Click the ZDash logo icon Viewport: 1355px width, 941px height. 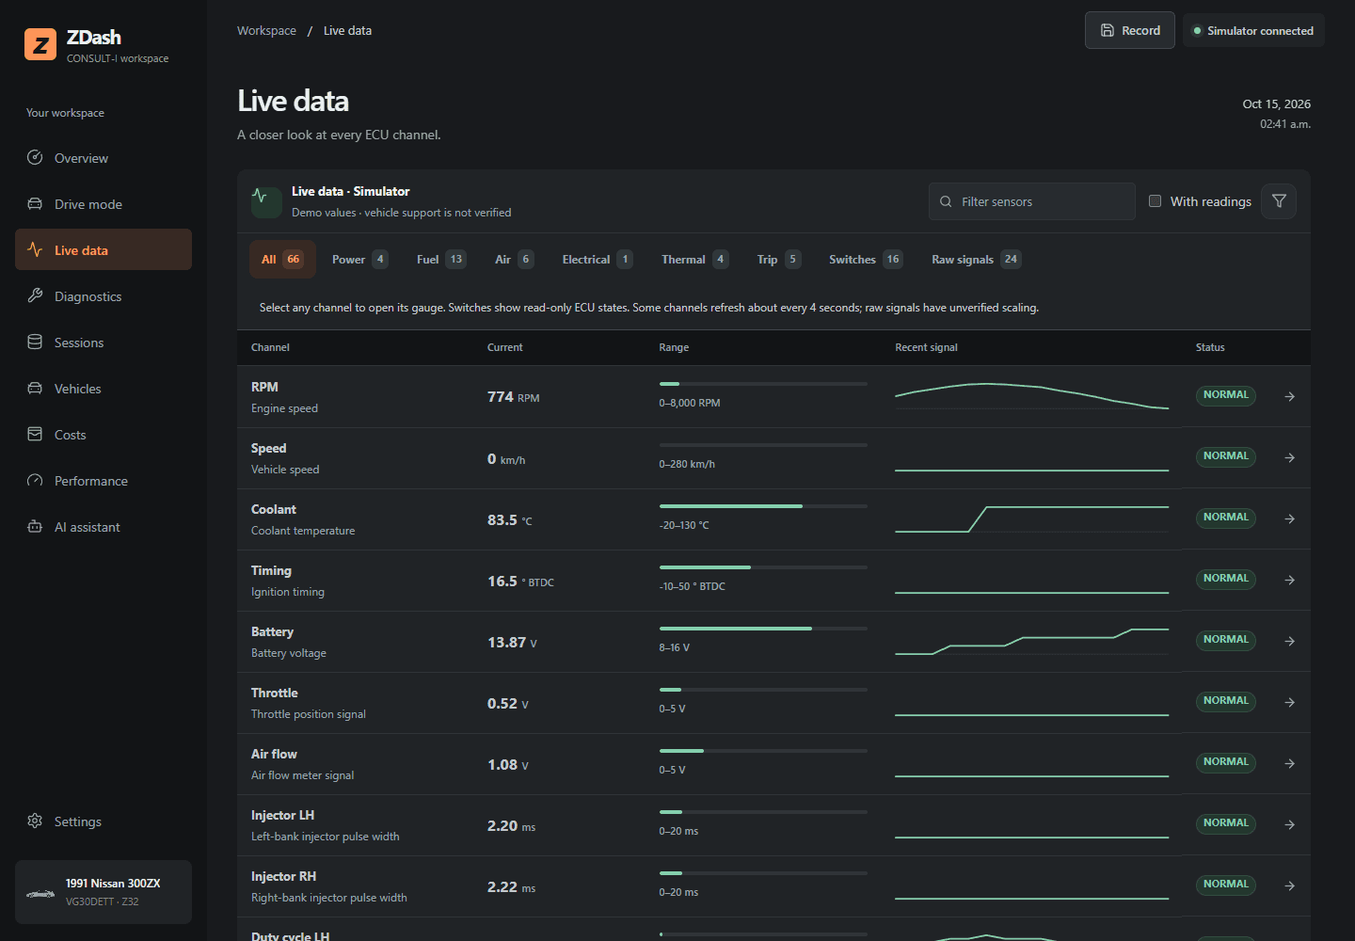coord(40,44)
